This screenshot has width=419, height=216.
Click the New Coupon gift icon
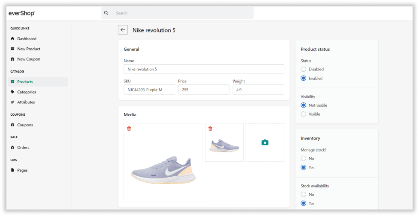[x=12, y=59]
